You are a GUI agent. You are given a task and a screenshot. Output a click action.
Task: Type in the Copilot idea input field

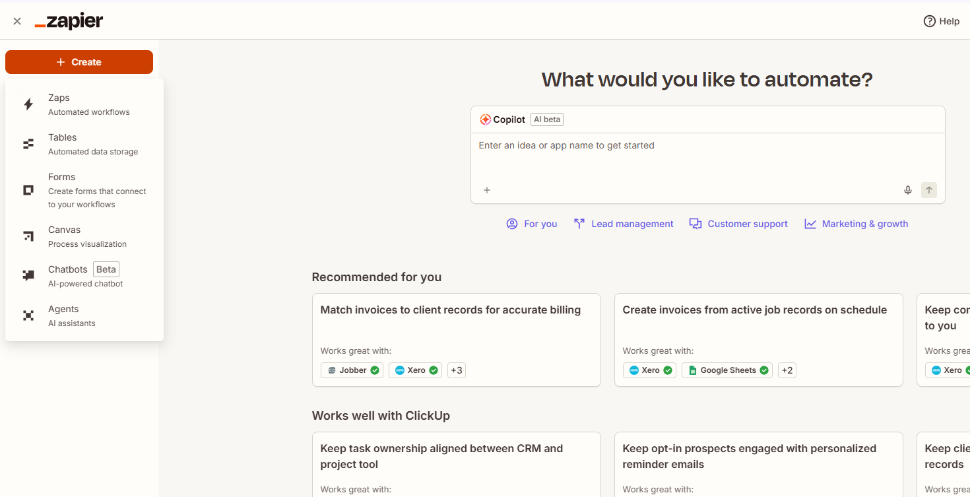coord(707,157)
